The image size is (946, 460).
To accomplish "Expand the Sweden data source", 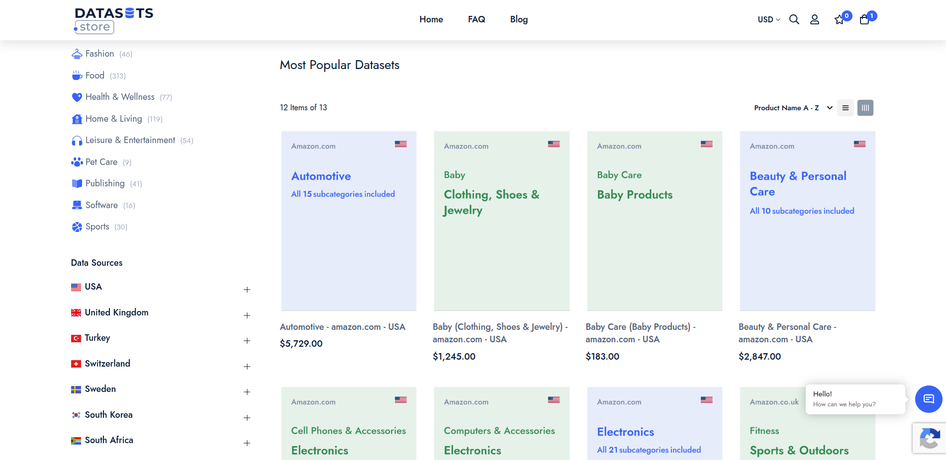I will click(247, 392).
